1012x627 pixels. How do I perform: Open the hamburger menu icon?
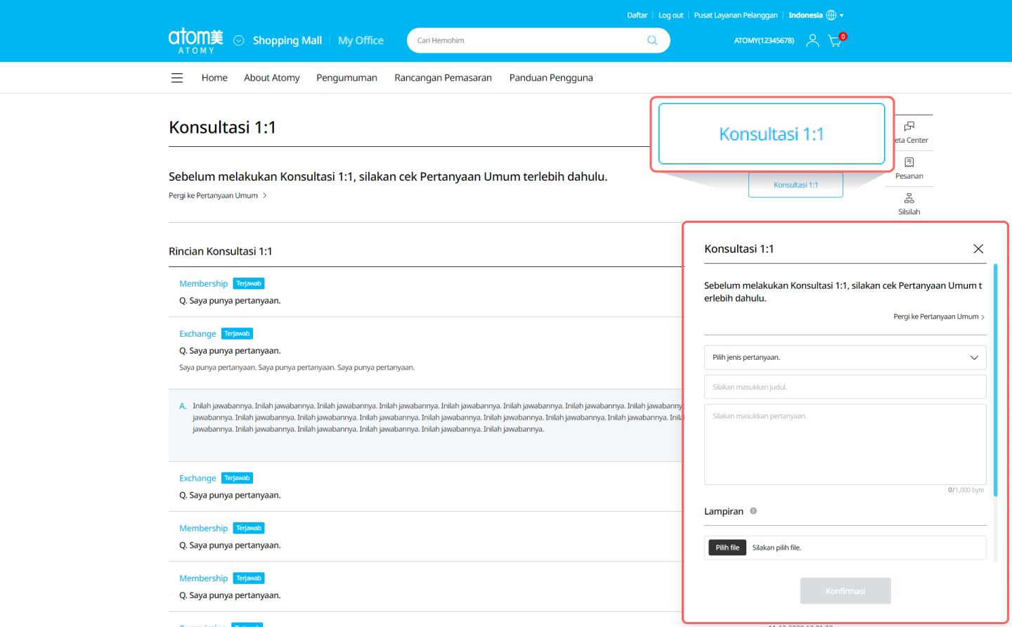(x=177, y=78)
